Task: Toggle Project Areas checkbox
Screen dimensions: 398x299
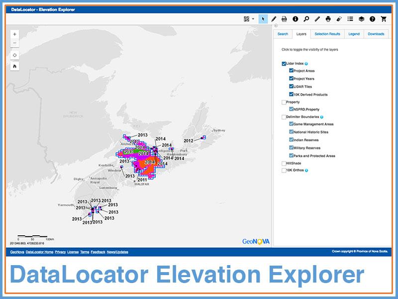Action: click(x=292, y=70)
